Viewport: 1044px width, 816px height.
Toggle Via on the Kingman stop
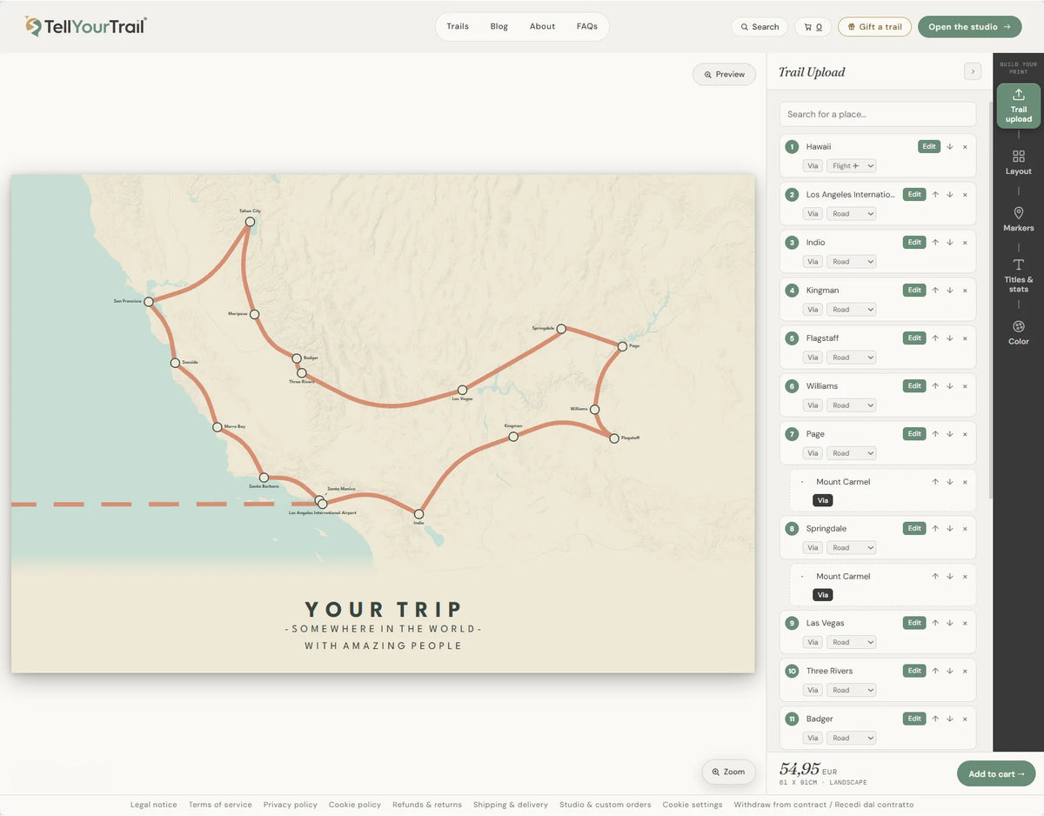pos(813,309)
